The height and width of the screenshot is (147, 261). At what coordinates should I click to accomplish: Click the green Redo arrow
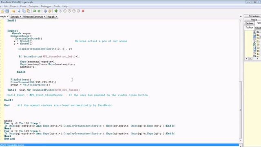tap(39, 11)
